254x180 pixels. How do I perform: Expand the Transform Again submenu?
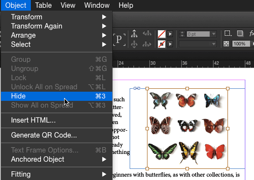click(x=57, y=26)
